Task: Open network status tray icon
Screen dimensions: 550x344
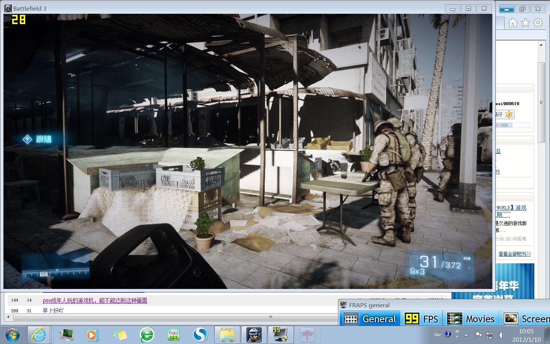Action: (x=490, y=335)
